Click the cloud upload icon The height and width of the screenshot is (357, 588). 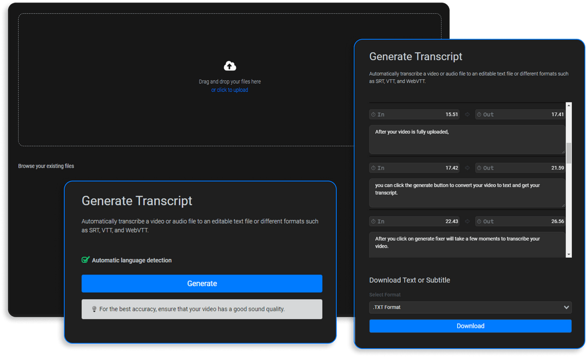point(230,66)
